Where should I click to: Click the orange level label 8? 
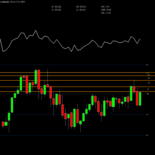148,89
